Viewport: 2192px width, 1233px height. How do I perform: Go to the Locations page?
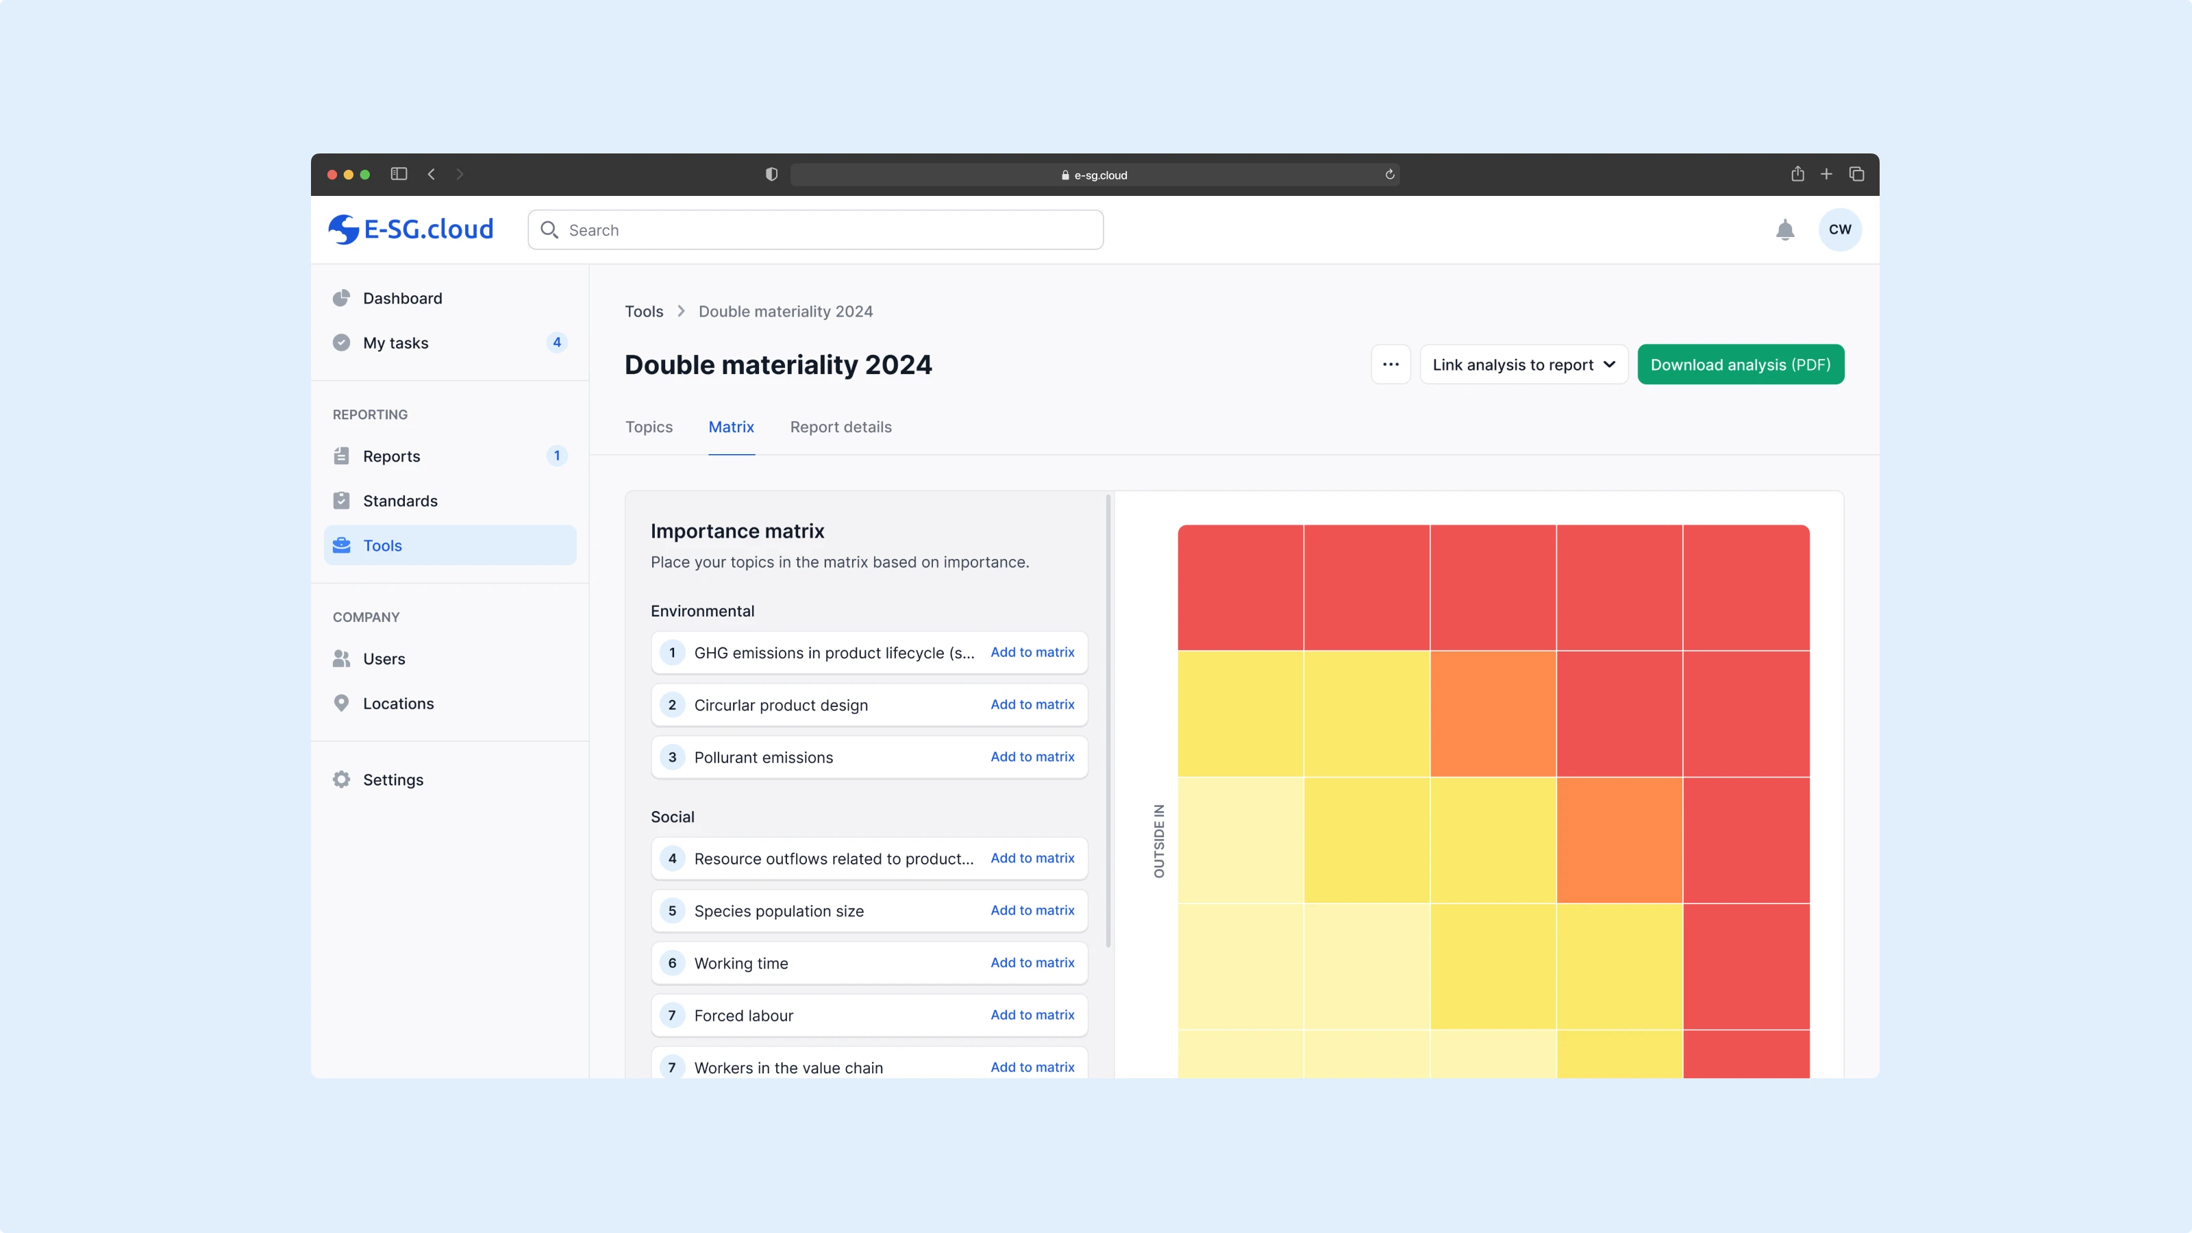click(397, 703)
